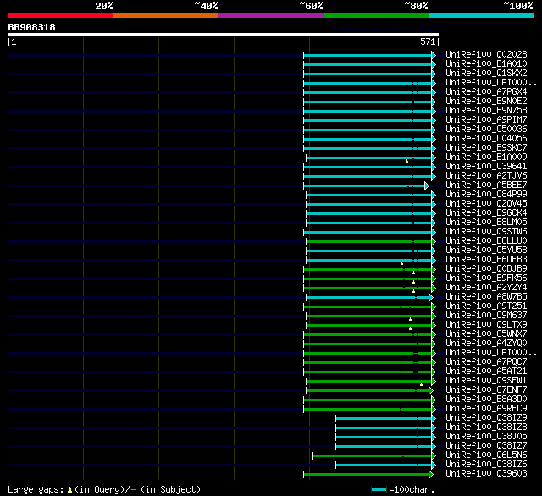542x496 pixels.
Task: Select the UniRef100_Q2QV45 hit label
Action: 486,204
